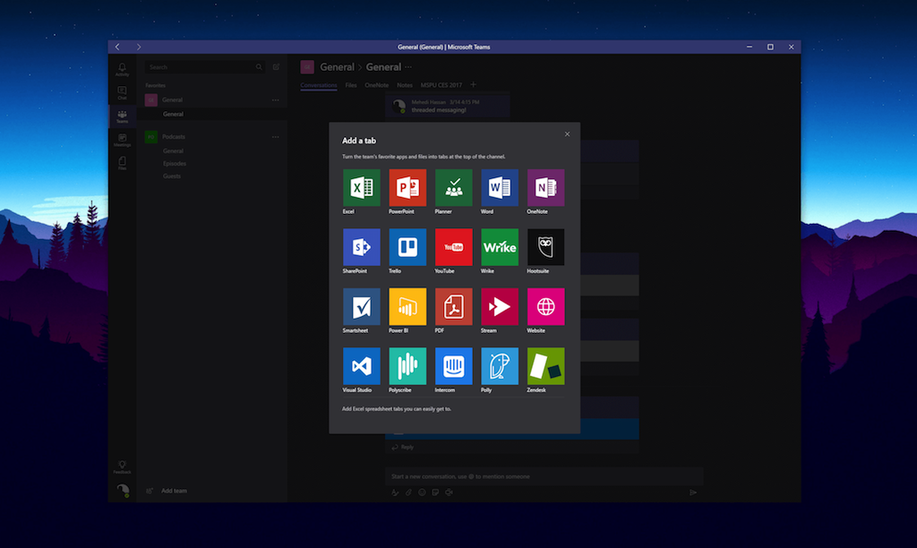This screenshot has width=917, height=548.
Task: Select the Stream app tile
Action: (x=500, y=306)
